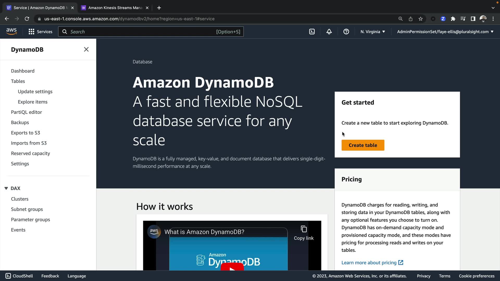Open AWS CloudShell icon in top navigation
Image resolution: width=500 pixels, height=281 pixels.
coord(312,32)
